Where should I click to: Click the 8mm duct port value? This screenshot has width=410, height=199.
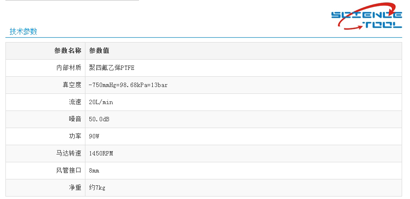pos(94,171)
